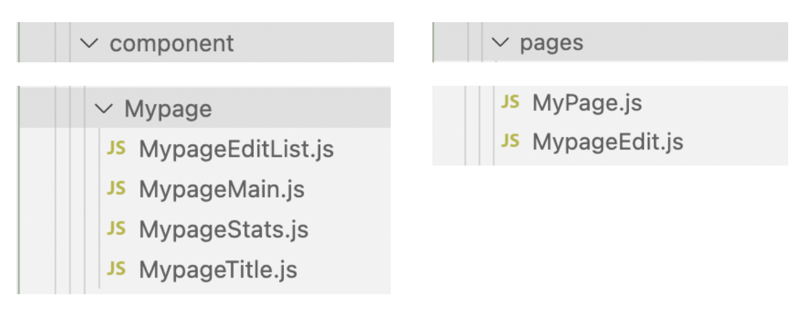Image resolution: width=811 pixels, height=315 pixels.
Task: Click the JS file icon for MypageStats.js
Action: click(x=116, y=229)
